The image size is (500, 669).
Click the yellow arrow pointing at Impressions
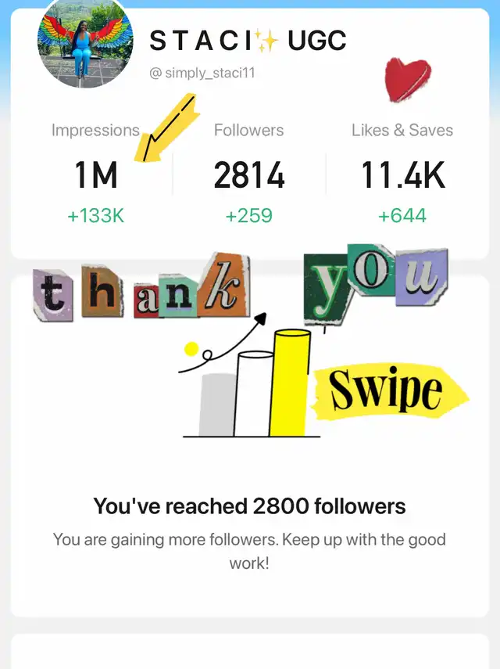[167, 128]
